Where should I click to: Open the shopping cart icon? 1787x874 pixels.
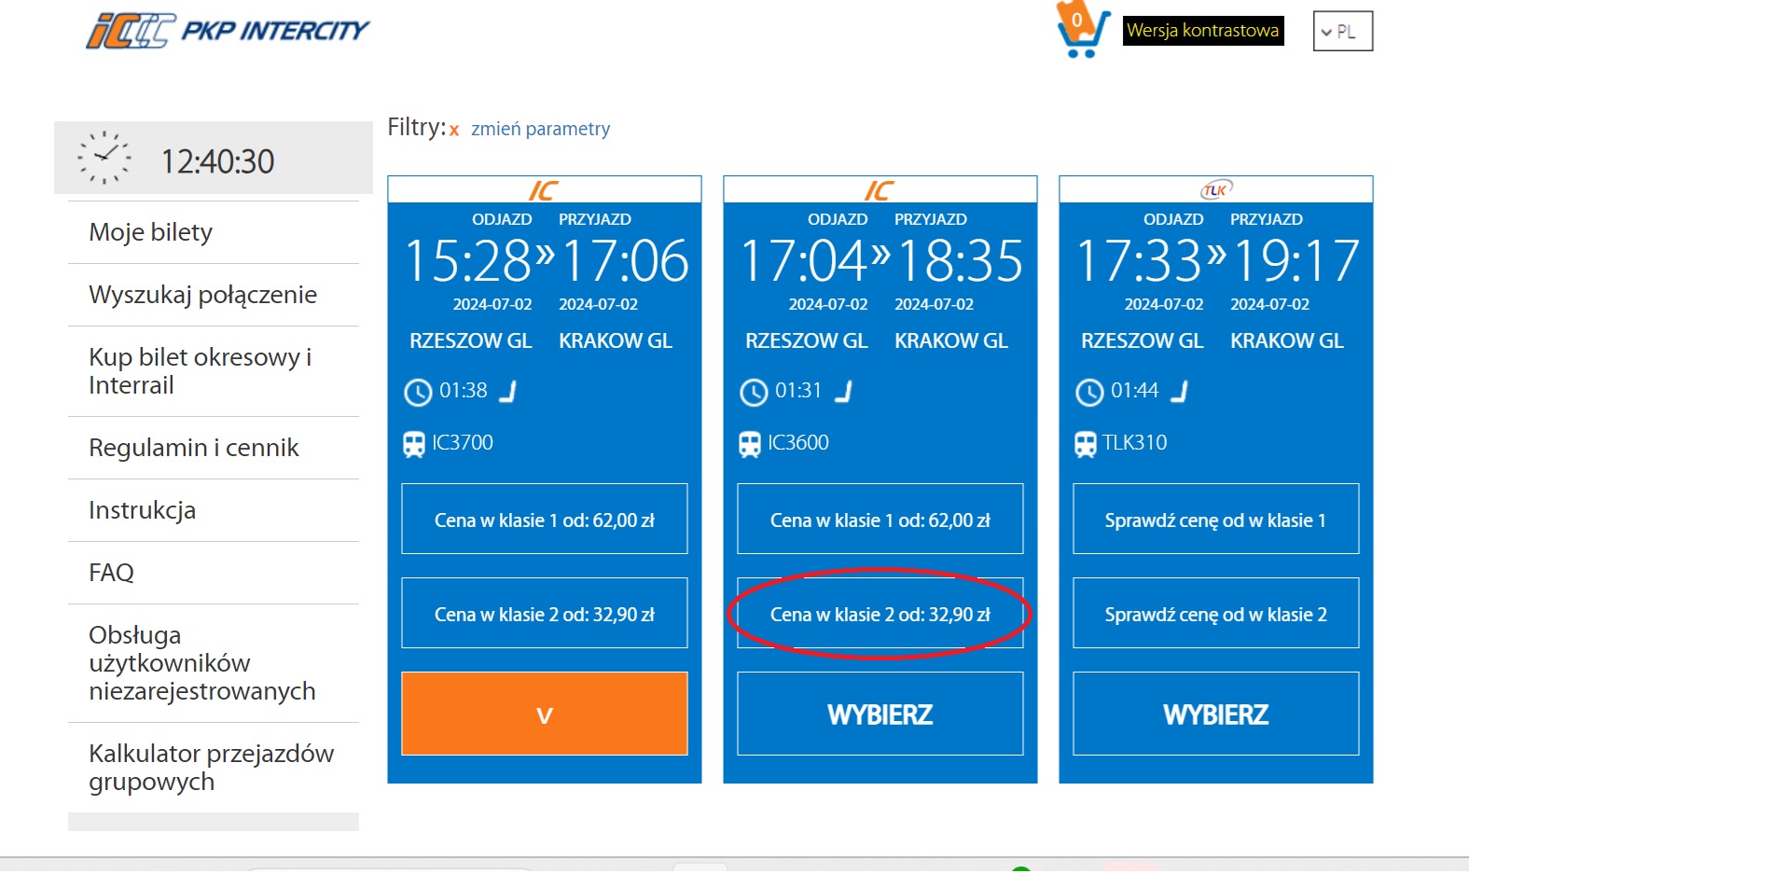coord(1082,31)
